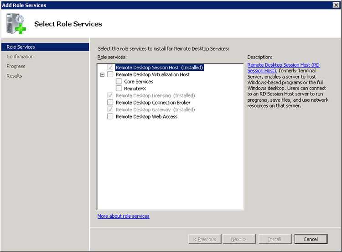Open the Remote Desktop Session Host description link
The image size is (342, 252).
(x=283, y=68)
